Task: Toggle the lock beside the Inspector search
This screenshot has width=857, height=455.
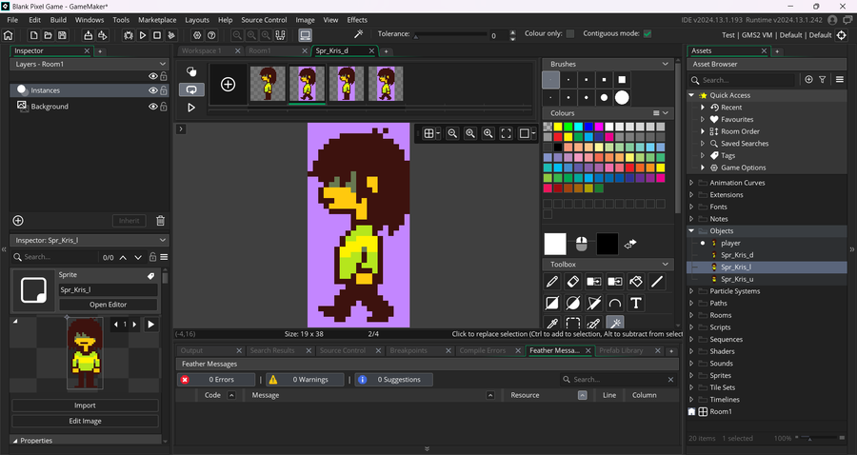Action: click(152, 257)
